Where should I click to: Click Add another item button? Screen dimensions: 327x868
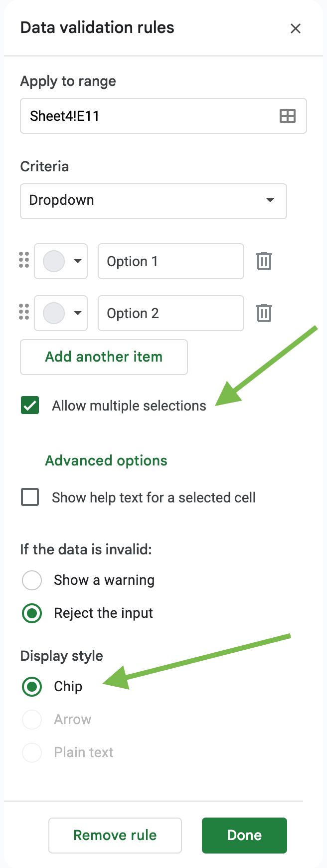tap(104, 357)
